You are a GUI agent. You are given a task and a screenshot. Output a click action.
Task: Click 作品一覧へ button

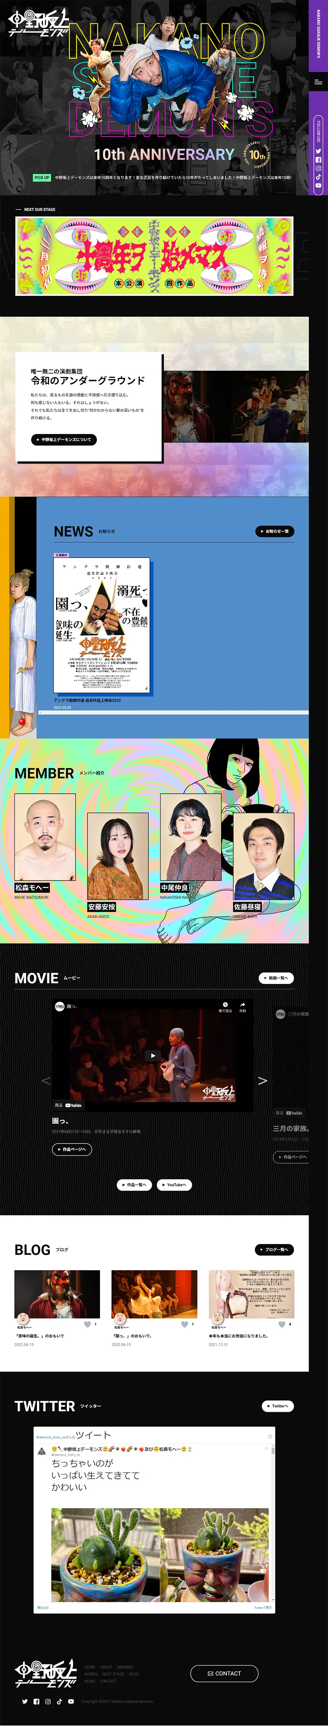point(134,1185)
